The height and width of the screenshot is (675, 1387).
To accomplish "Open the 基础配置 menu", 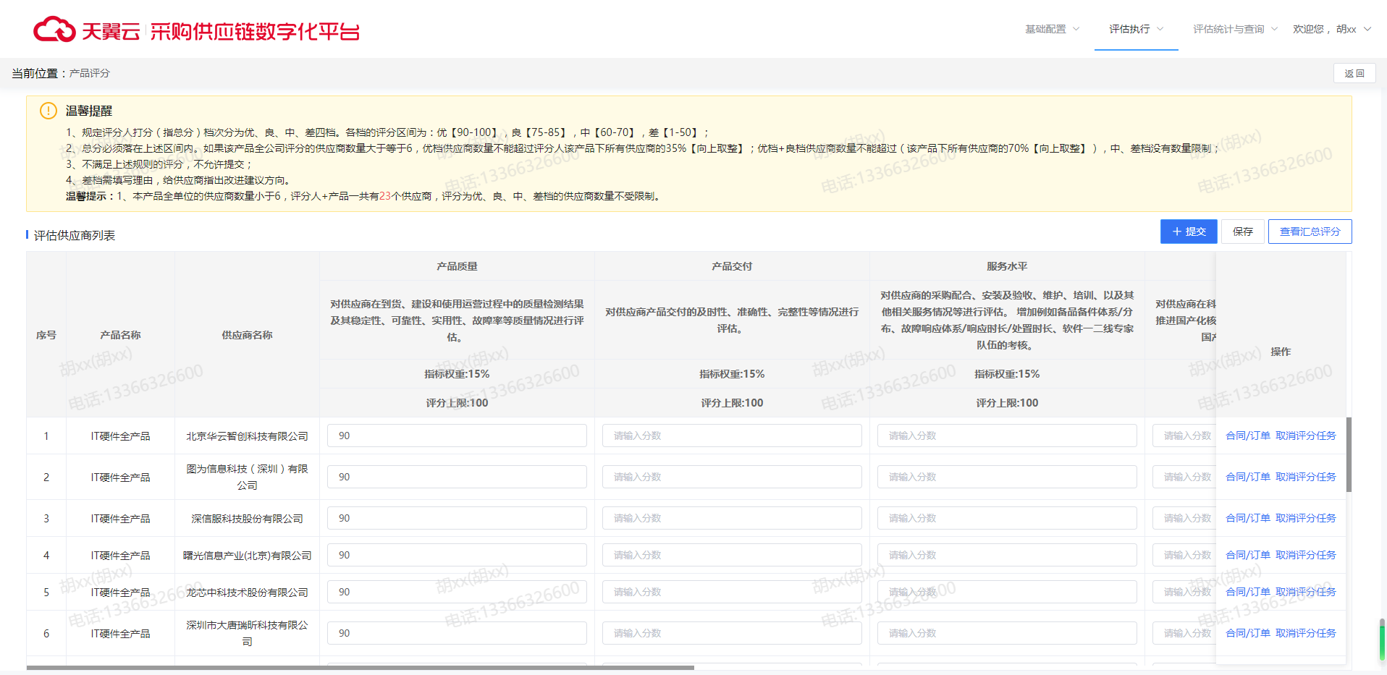I will (x=1045, y=29).
